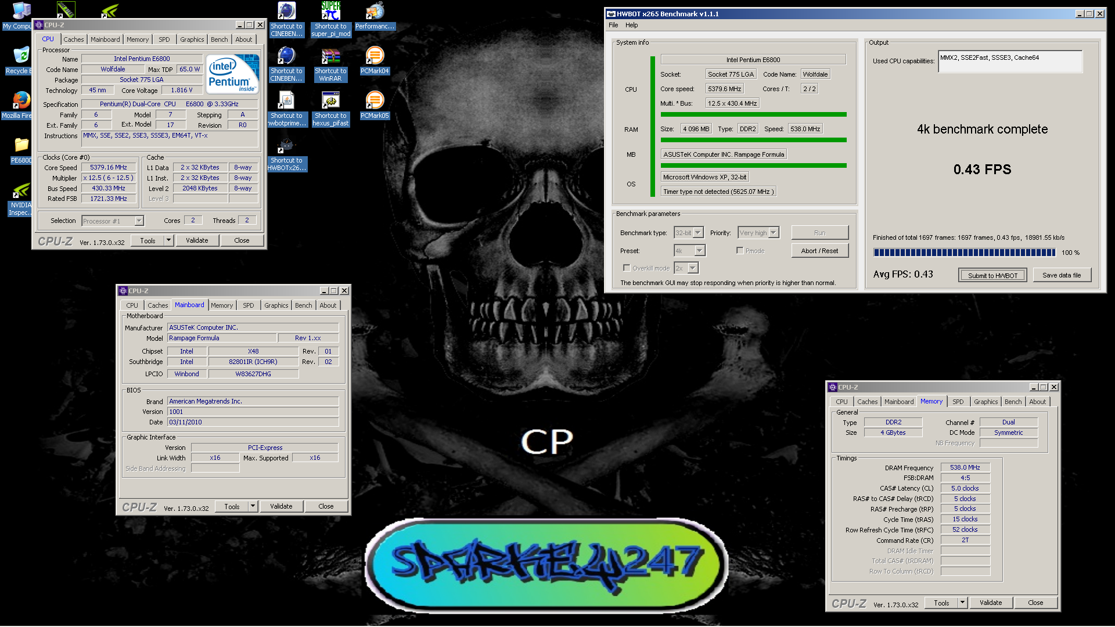Open the green memory stick desktop icon
Viewport: 1115px width, 627px height.
point(66,9)
